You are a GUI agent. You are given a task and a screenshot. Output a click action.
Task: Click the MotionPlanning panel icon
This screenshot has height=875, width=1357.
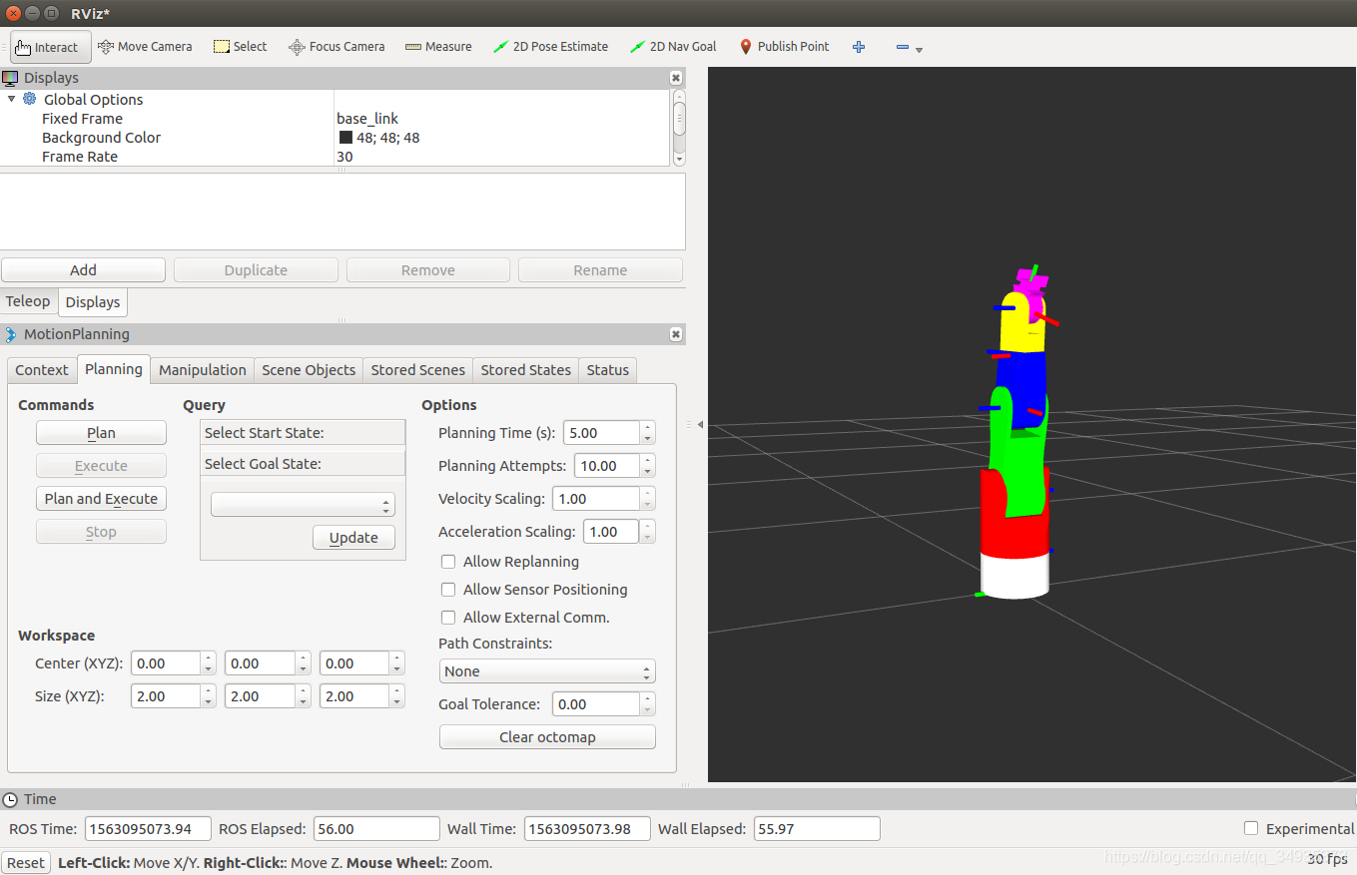tap(10, 334)
